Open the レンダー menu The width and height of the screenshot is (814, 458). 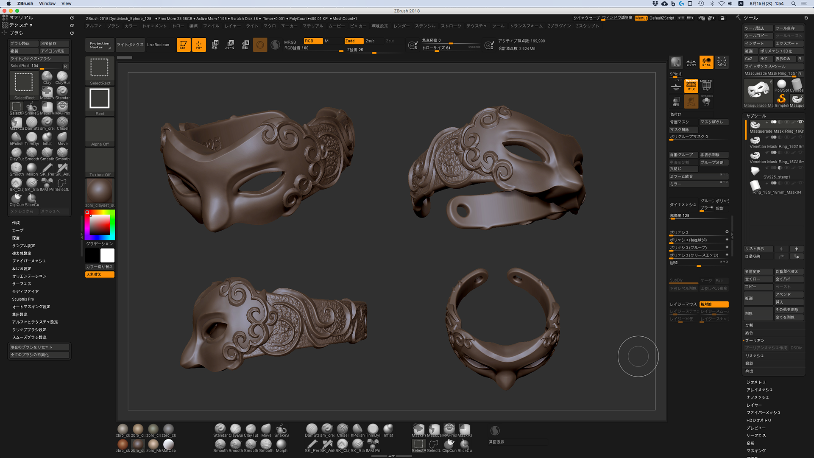coord(401,26)
